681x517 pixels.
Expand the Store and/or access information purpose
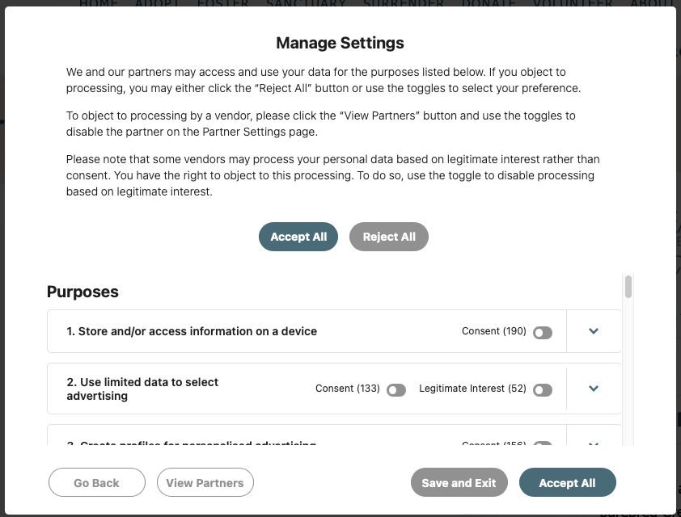tap(594, 331)
